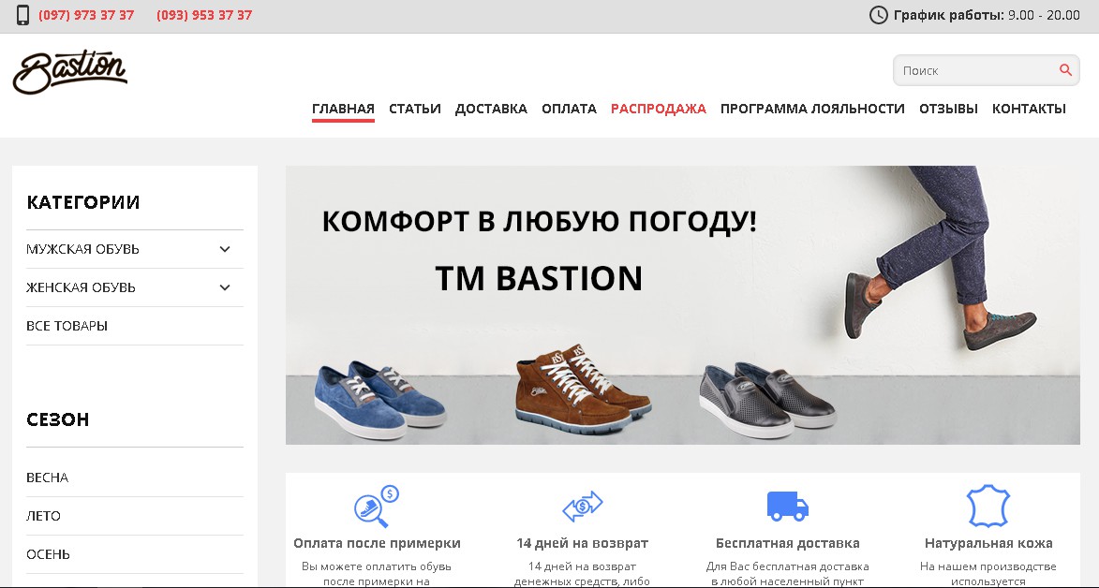Open Программа лояльности in navigation
Viewport: 1099px width, 588px height.
click(812, 109)
